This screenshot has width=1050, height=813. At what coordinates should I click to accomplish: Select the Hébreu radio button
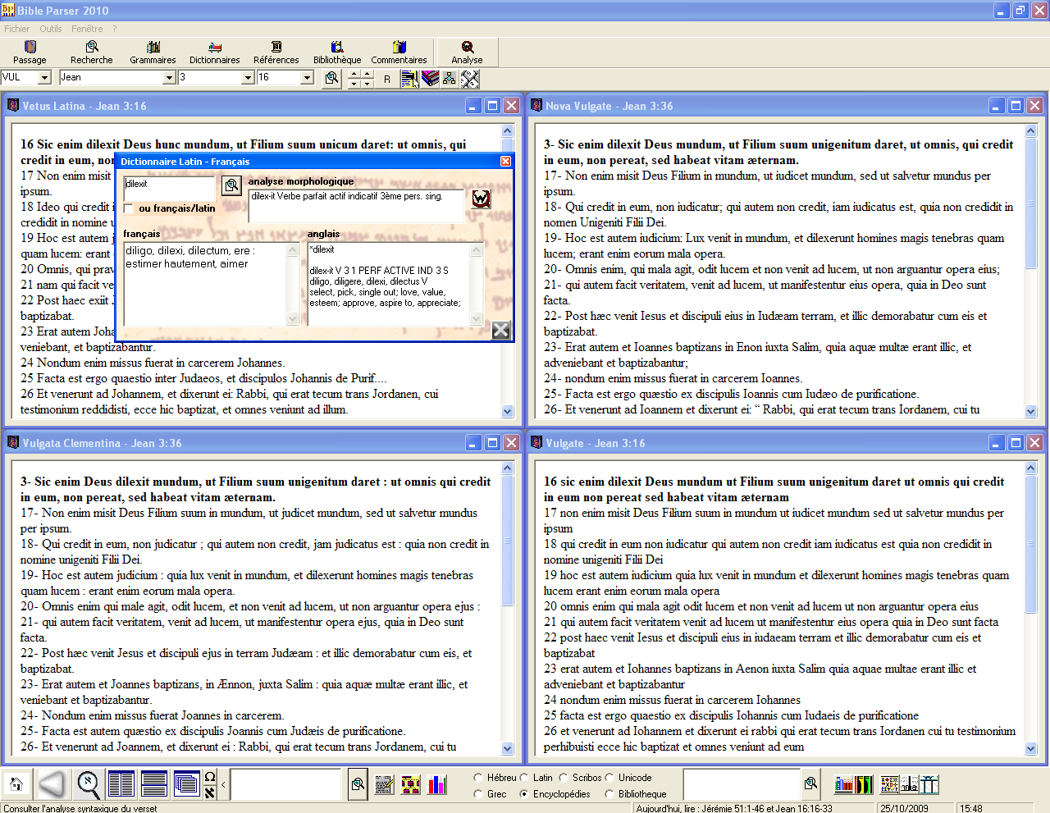pos(478,778)
